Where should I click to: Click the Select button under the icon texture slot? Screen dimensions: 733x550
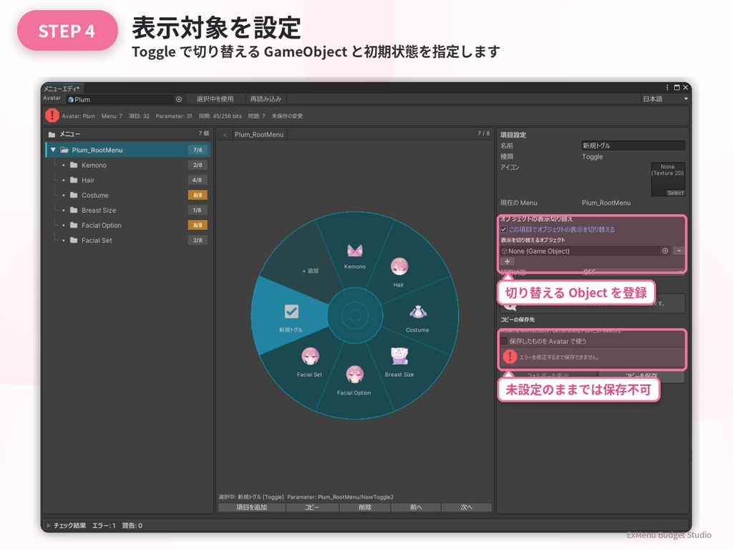(x=676, y=193)
